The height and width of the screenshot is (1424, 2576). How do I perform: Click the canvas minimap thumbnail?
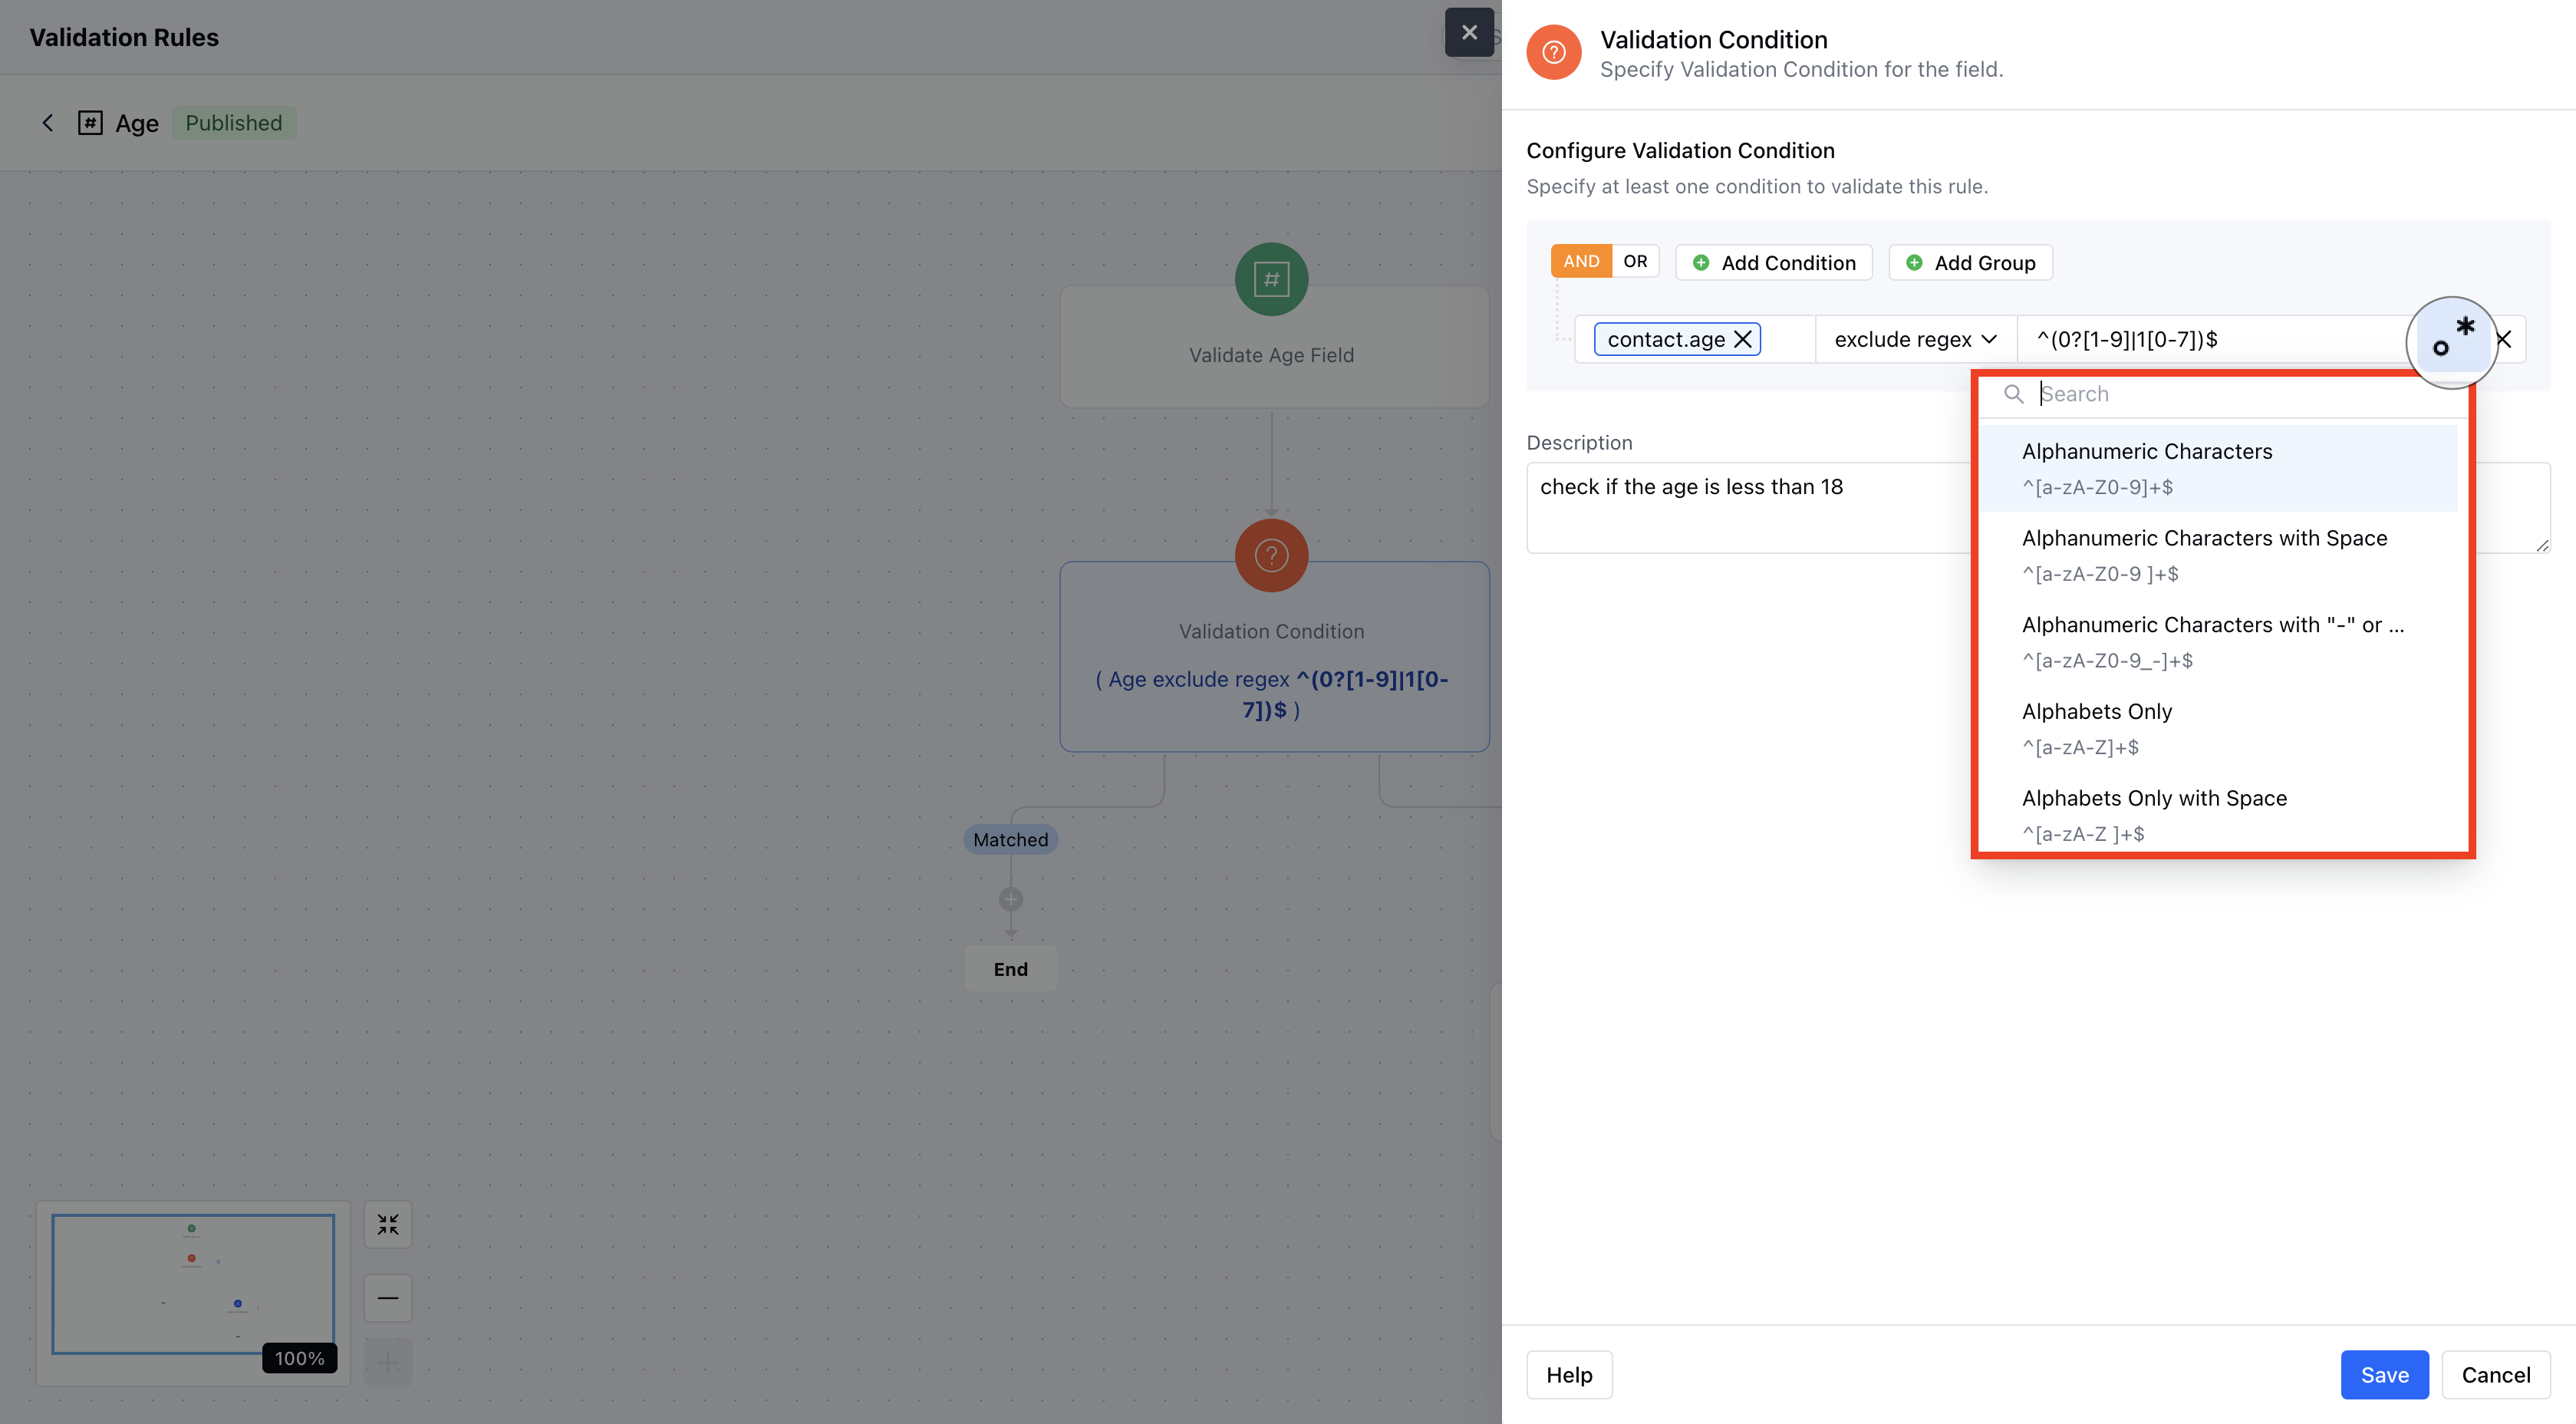click(193, 1284)
